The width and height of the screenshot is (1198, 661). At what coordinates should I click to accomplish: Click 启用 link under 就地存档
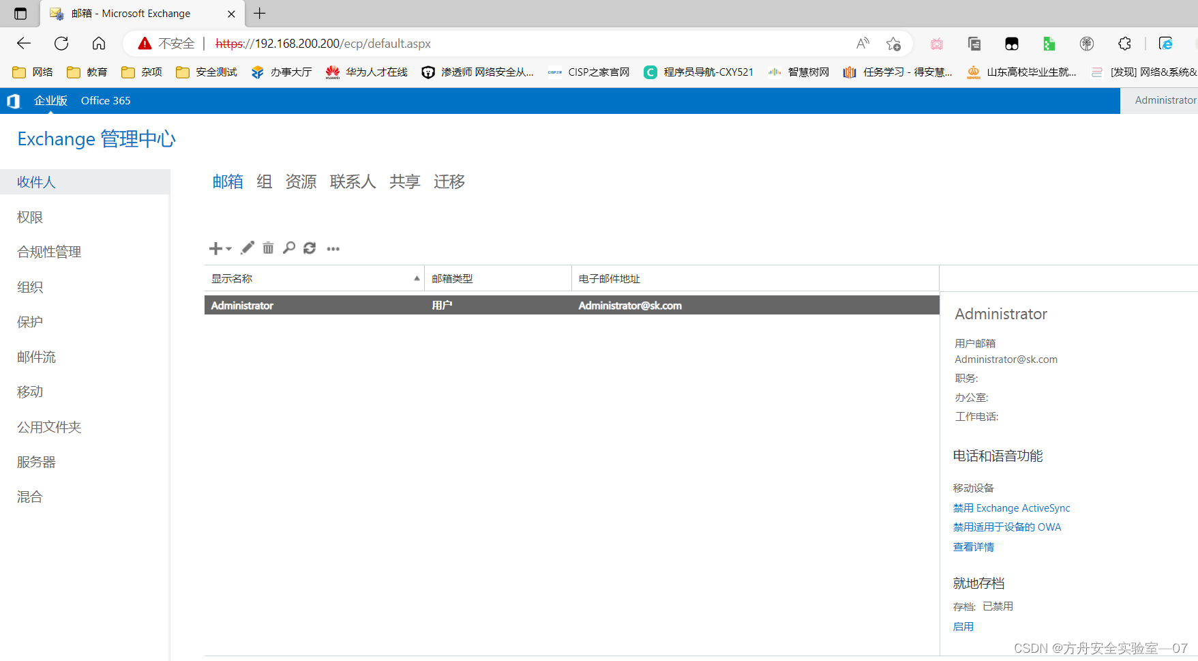(x=963, y=627)
